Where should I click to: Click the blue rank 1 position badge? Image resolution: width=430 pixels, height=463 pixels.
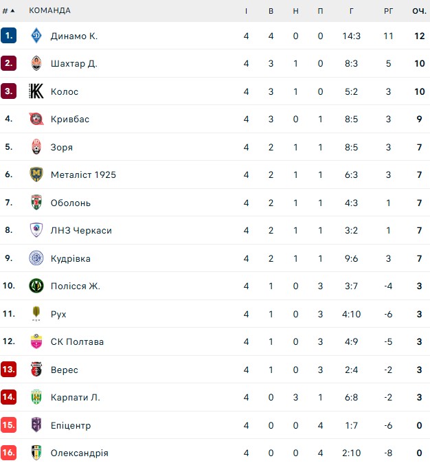coord(8,36)
